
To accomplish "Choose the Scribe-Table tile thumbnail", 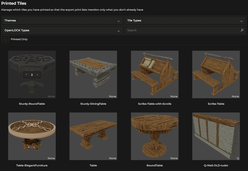I will click(216, 74).
